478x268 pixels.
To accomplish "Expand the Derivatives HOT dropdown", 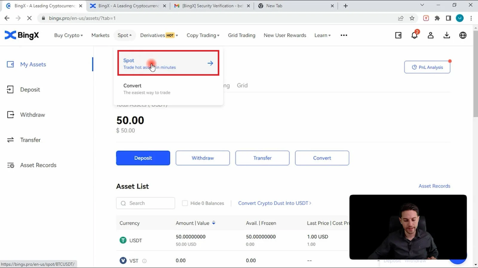I will point(159,35).
